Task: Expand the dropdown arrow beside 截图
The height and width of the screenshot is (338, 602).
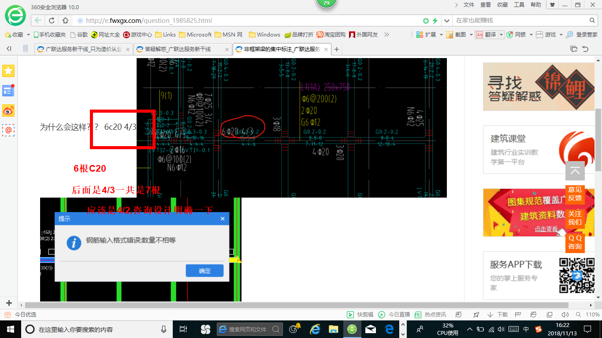Action: click(x=471, y=34)
